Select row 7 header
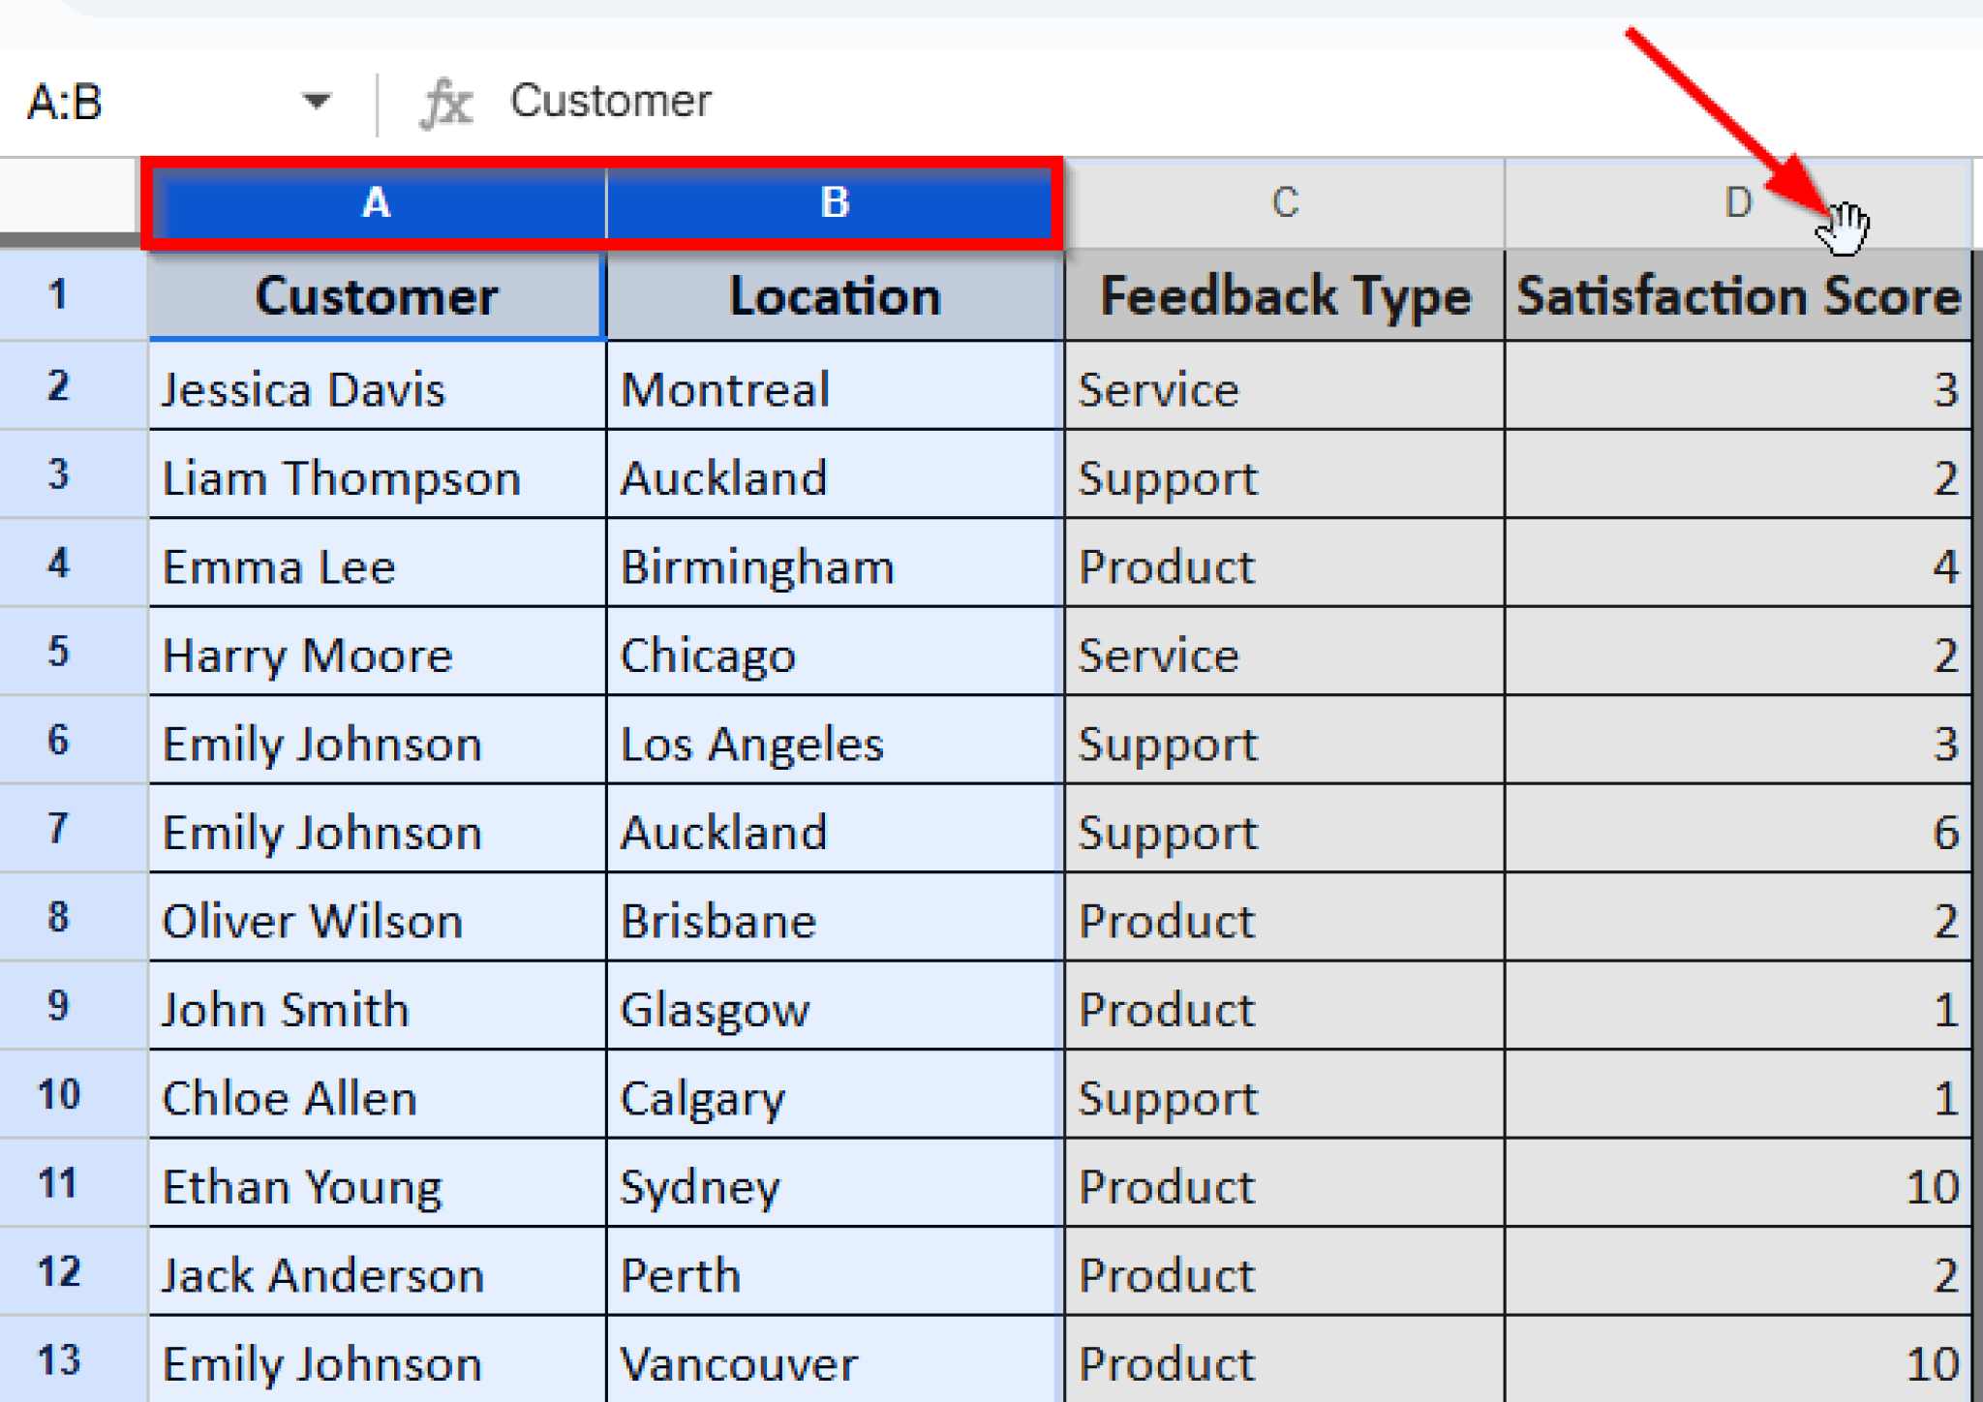The image size is (1983, 1402). pyautogui.click(x=58, y=830)
